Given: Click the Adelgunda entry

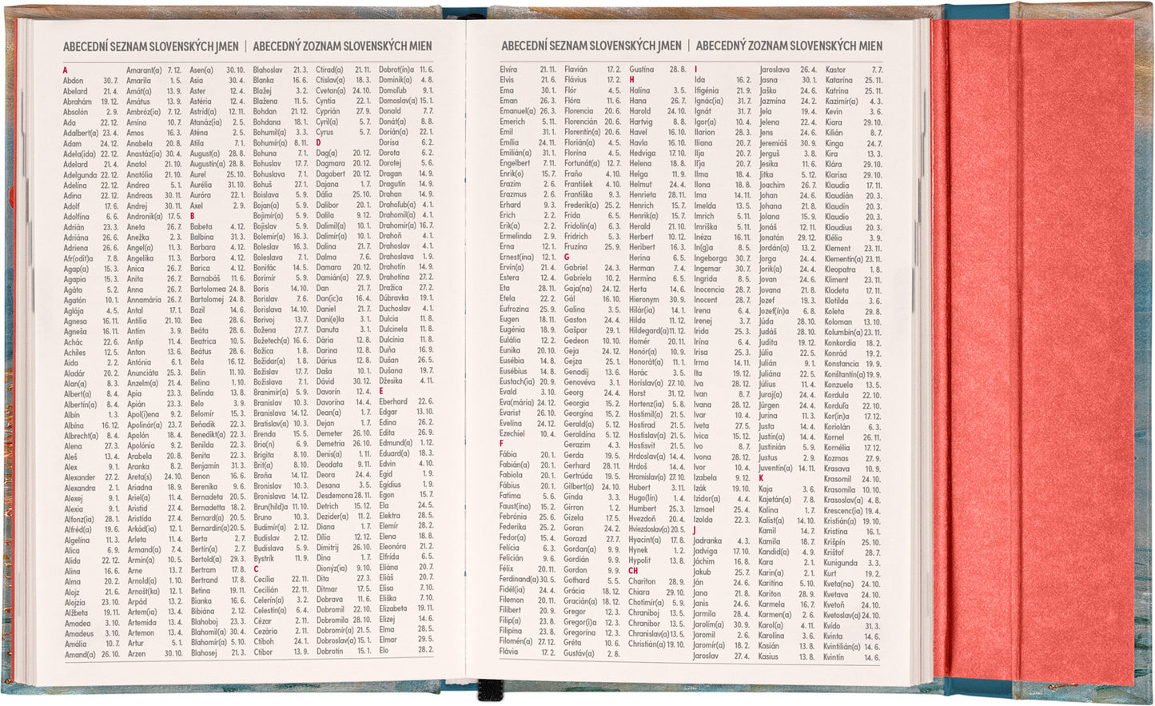Looking at the screenshot, I should 80,174.
